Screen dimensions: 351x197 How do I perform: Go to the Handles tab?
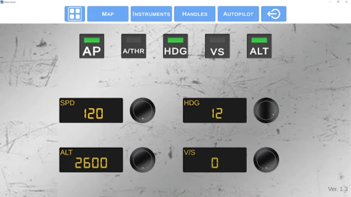[x=195, y=14]
